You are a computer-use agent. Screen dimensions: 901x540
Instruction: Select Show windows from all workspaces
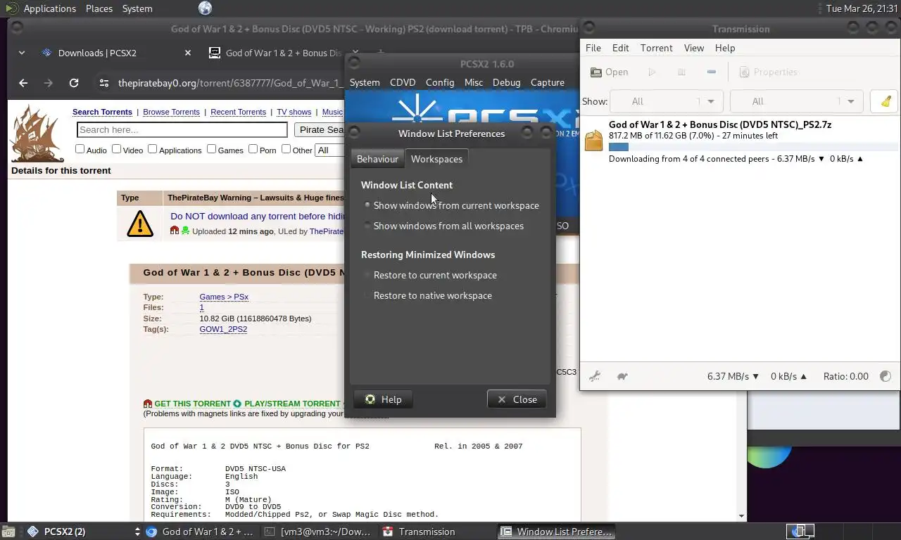click(444, 226)
